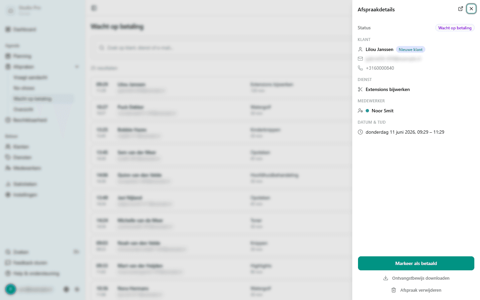480x300 pixels.
Task: Open appointment details in a new window
Action: (x=460, y=9)
